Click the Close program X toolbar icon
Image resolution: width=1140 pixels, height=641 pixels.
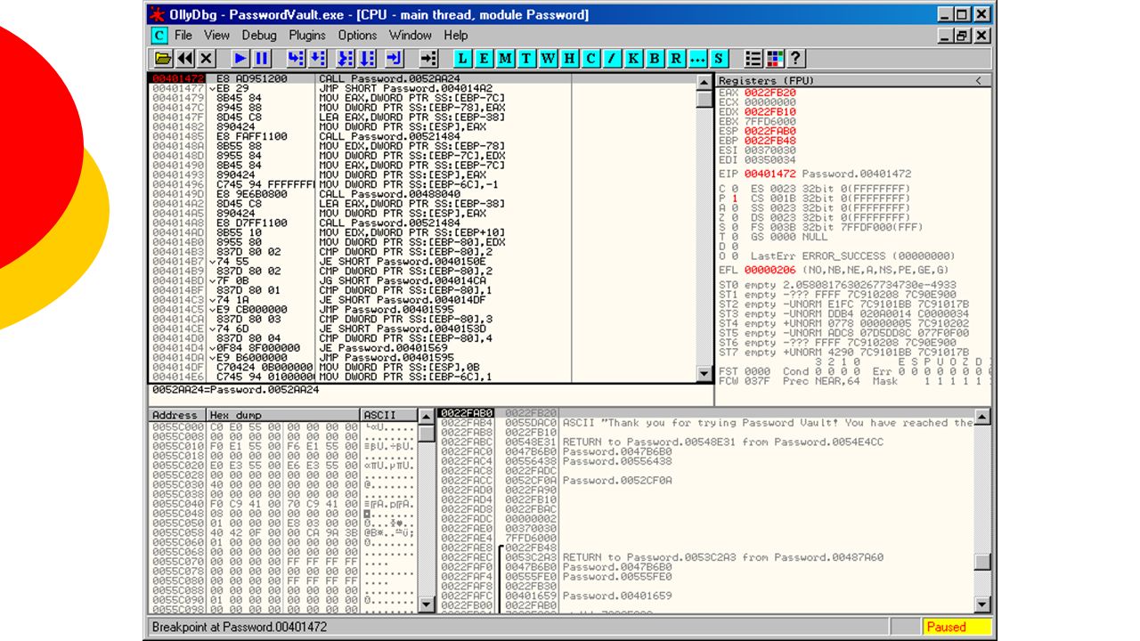[206, 59]
